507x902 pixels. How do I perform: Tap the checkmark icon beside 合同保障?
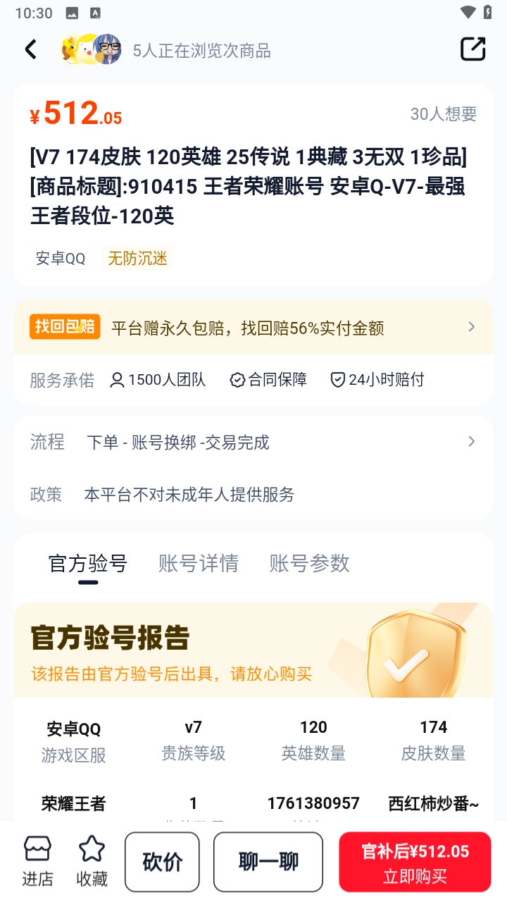(236, 380)
